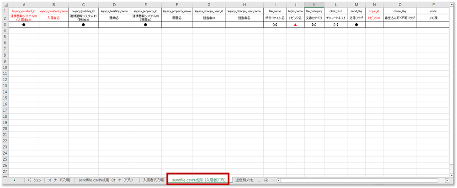
Task: Click cell 部屋名
Action: 177,18
